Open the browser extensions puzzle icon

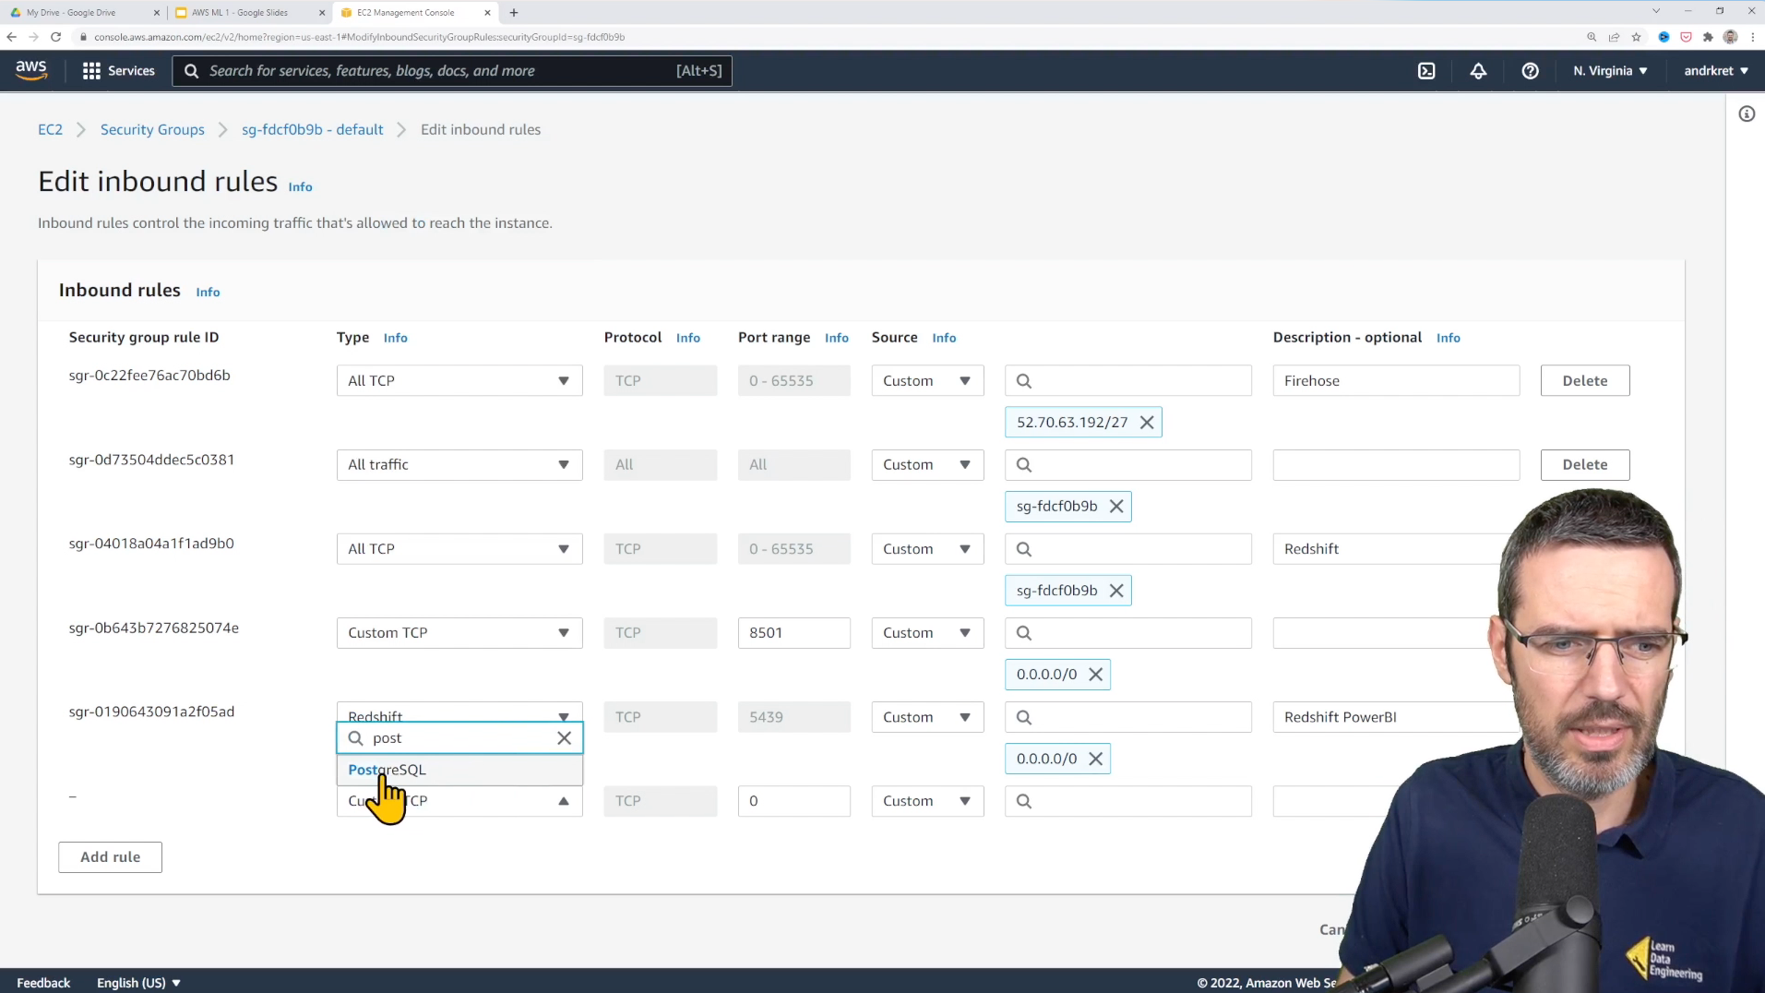pyautogui.click(x=1708, y=37)
